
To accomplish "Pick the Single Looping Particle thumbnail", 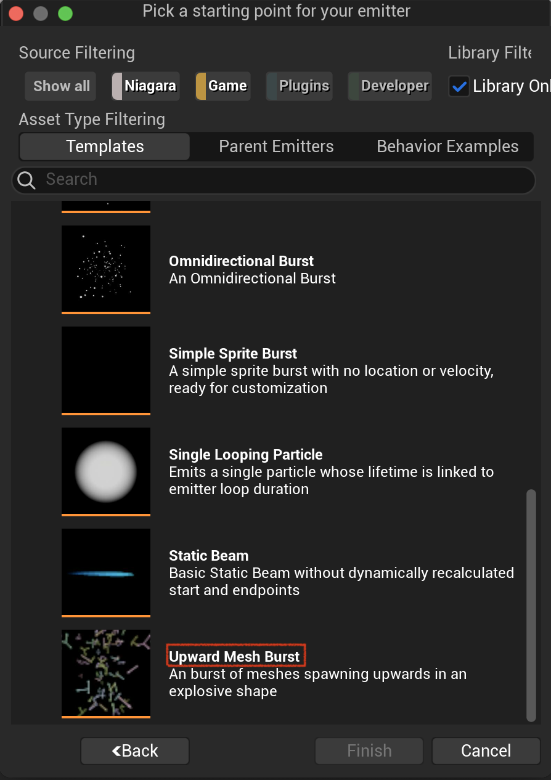I will pyautogui.click(x=106, y=471).
